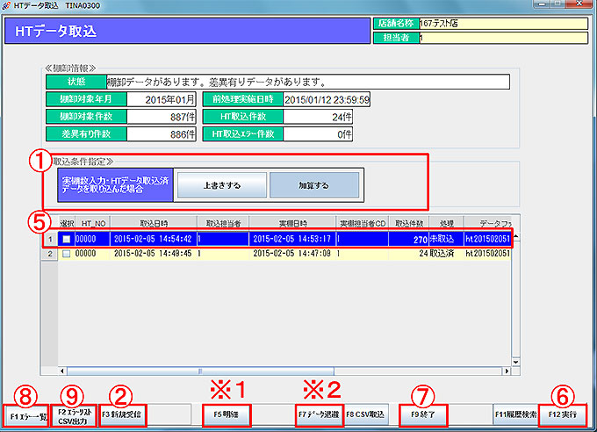Run import with F12 実行 button
The width and height of the screenshot is (597, 432).
point(562,413)
